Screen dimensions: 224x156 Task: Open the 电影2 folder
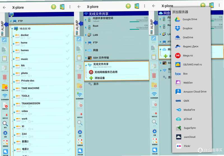click(x=43, y=150)
